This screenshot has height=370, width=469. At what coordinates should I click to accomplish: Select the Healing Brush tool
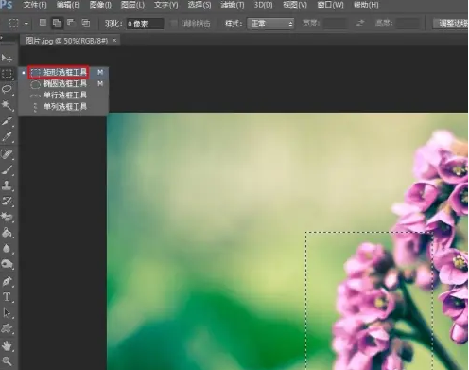pos(7,154)
